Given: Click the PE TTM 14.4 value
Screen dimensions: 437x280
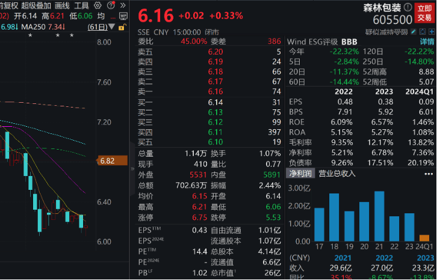Looking at the screenshot, I should (x=200, y=252).
